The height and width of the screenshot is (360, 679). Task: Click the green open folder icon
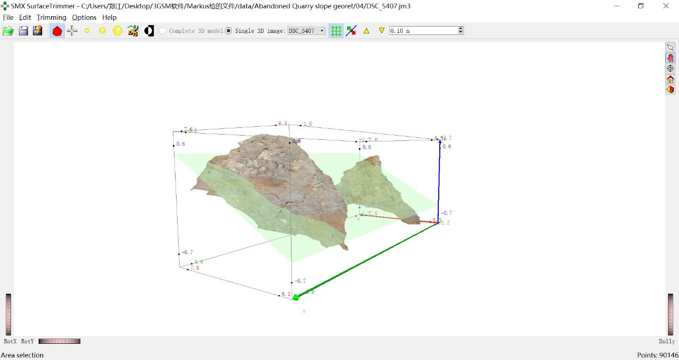pyautogui.click(x=8, y=31)
